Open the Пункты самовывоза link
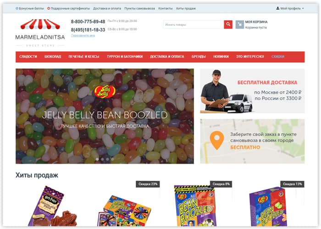The image size is (321, 229). [139, 8]
